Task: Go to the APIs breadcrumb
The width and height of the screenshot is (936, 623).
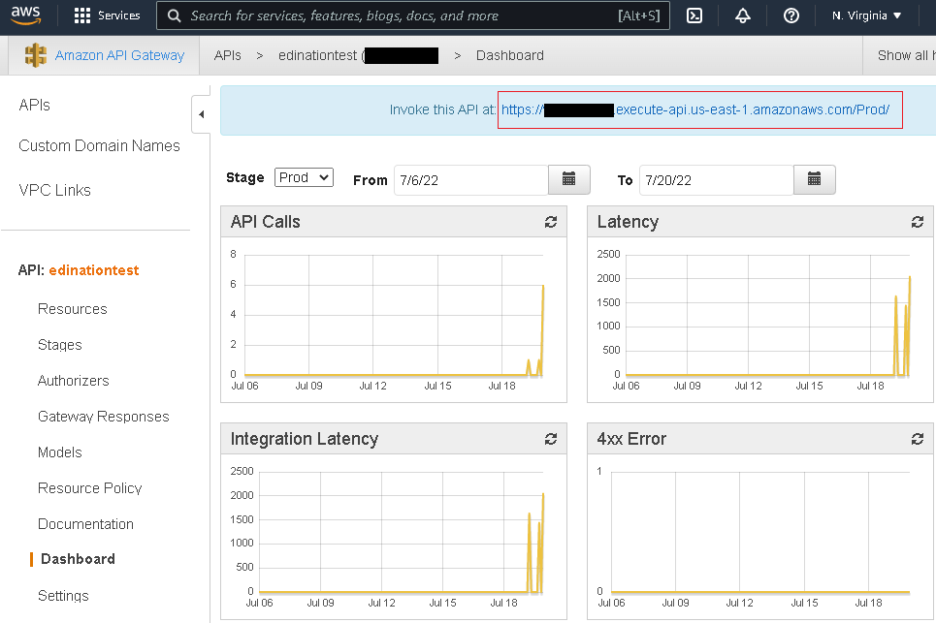Action: tap(227, 55)
